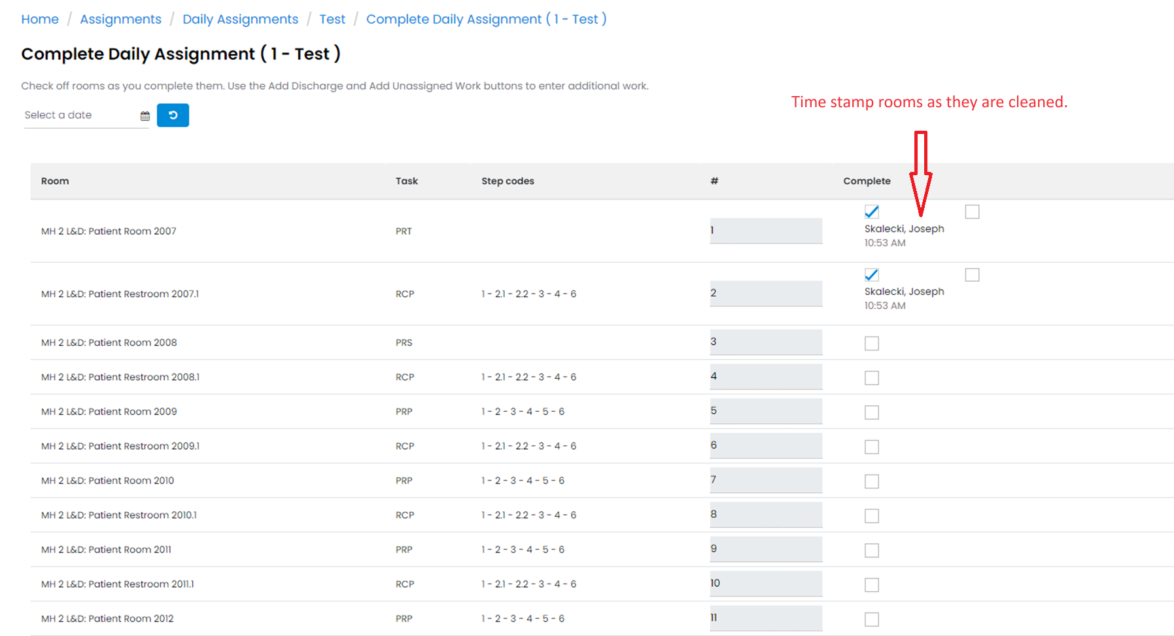This screenshot has width=1174, height=636.
Task: Click the PRS task code
Action: coord(404,343)
